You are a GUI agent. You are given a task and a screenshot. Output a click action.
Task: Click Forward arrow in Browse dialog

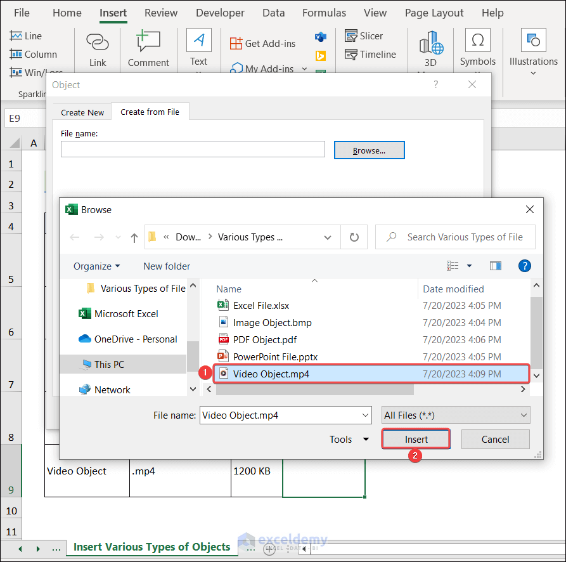tap(99, 237)
